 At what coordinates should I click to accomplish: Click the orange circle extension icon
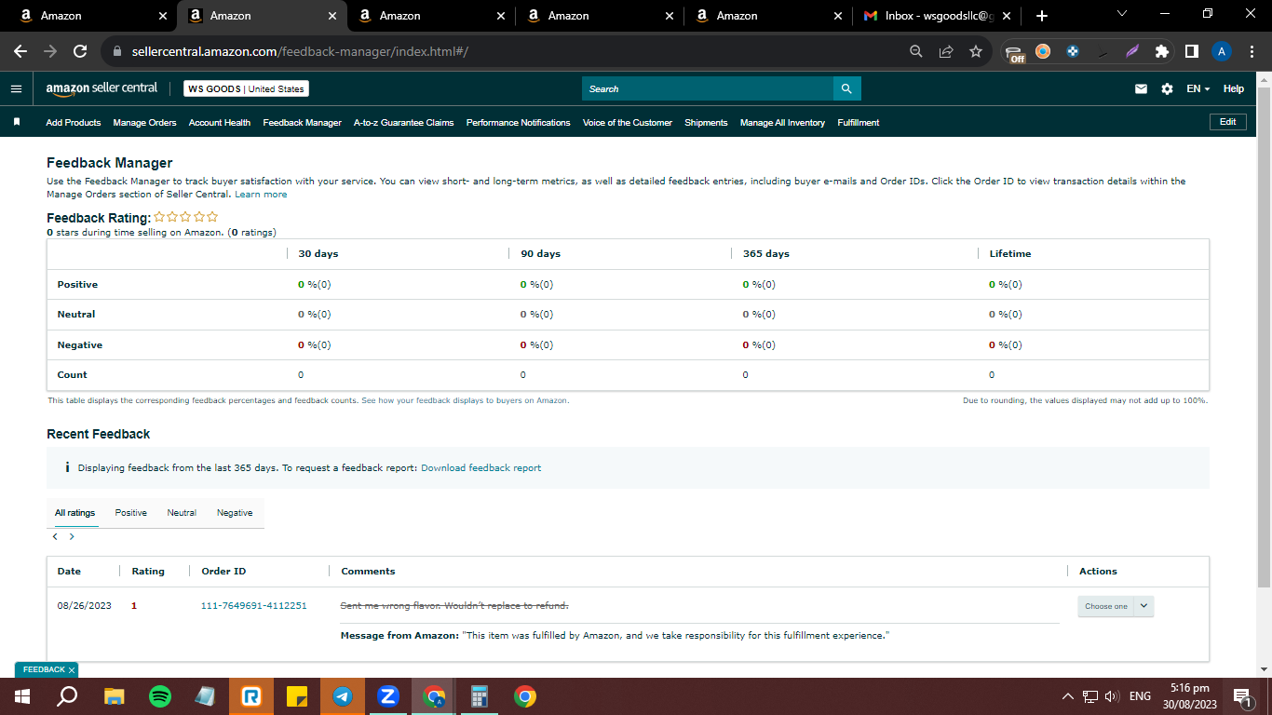coord(1043,51)
